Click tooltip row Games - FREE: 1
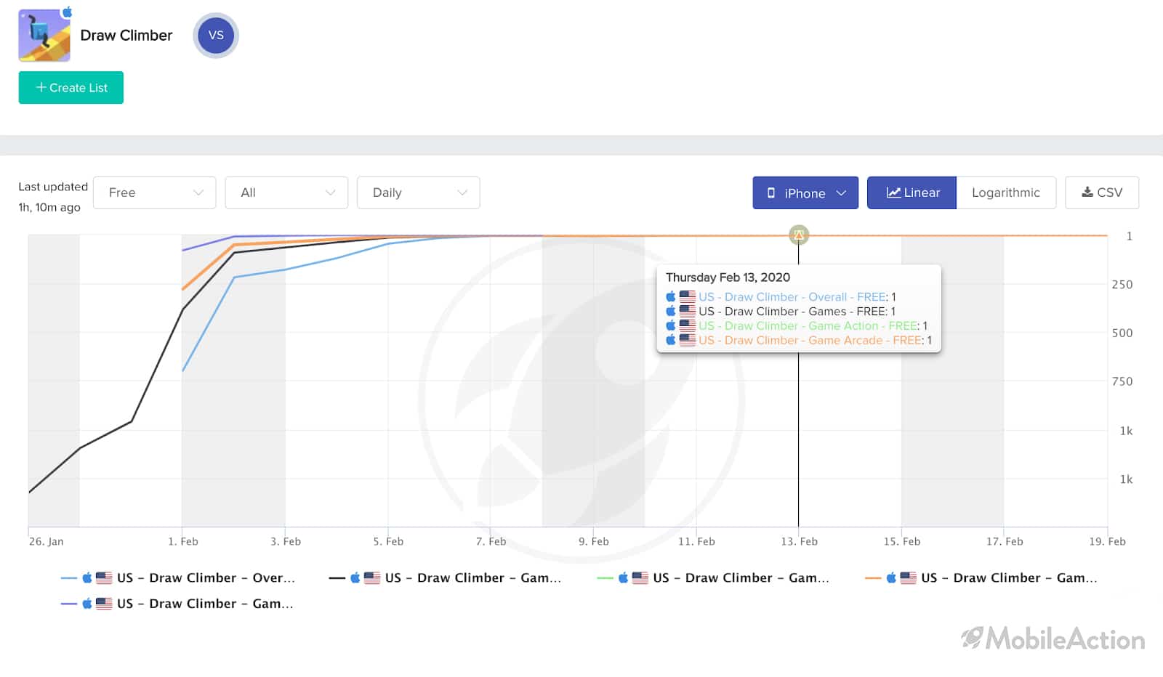 pyautogui.click(x=781, y=312)
